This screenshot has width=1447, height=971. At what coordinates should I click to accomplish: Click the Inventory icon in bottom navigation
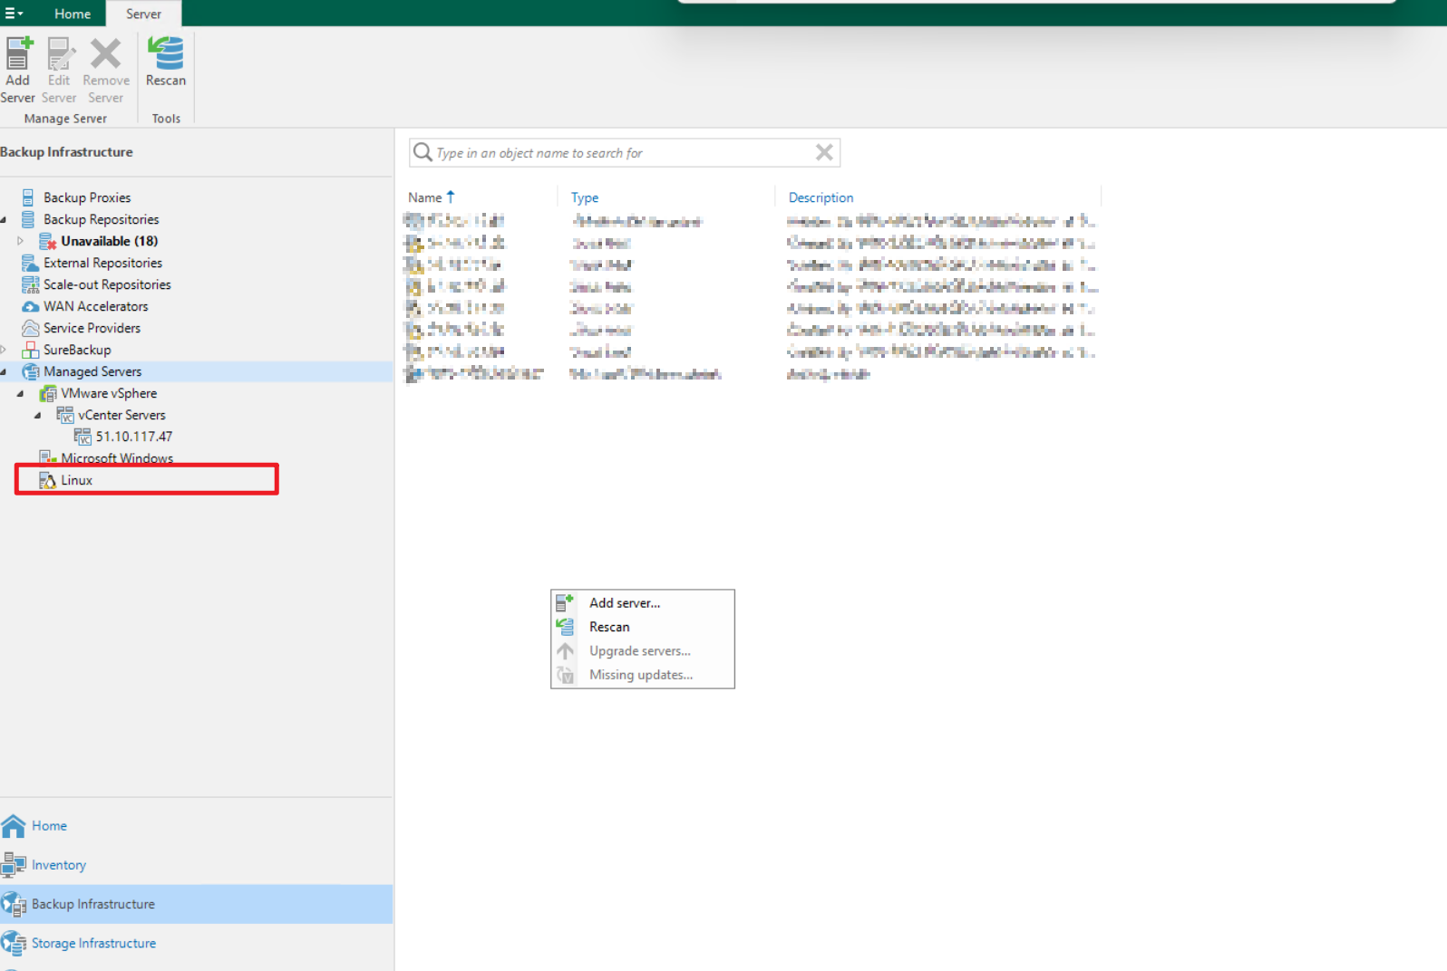pos(14,865)
